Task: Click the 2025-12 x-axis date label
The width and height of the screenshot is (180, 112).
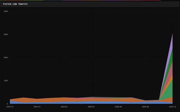Action: click(x=37, y=107)
